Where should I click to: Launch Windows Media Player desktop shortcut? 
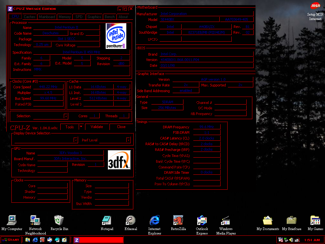coord(226,220)
